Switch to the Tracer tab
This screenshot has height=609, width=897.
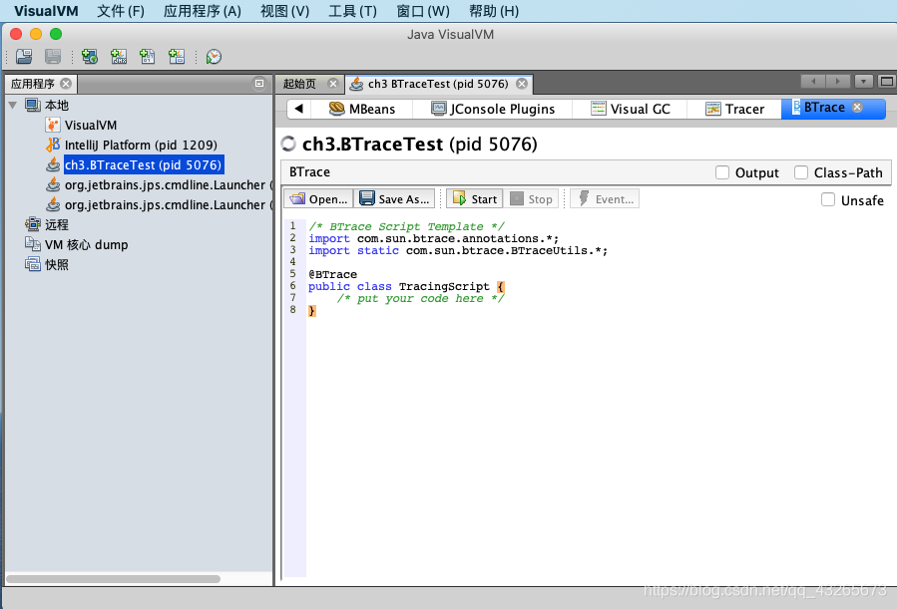coord(734,109)
